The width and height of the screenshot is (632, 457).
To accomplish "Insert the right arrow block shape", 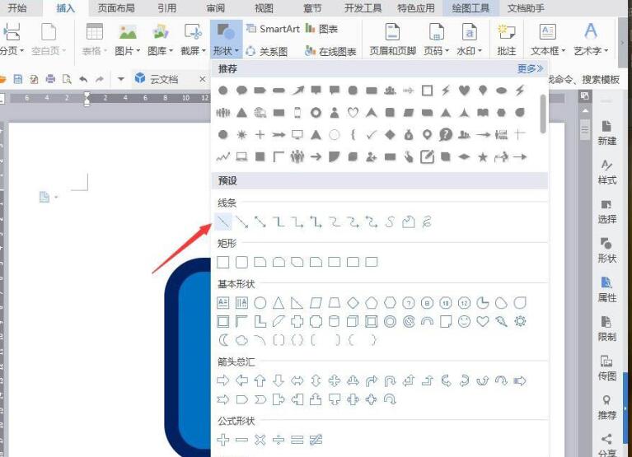I will [222, 380].
